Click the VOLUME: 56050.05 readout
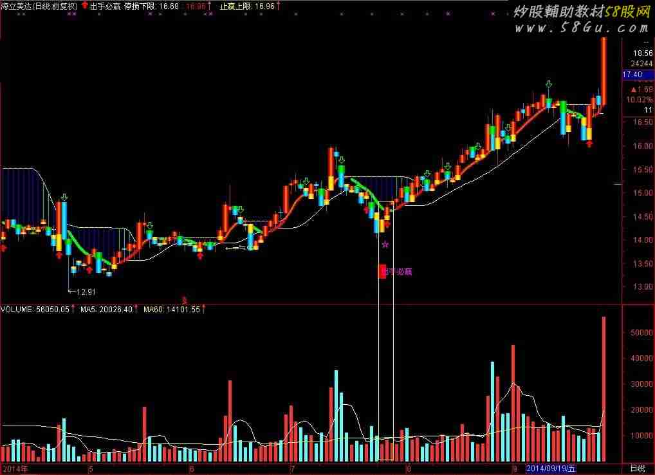655x475 pixels. (x=35, y=310)
